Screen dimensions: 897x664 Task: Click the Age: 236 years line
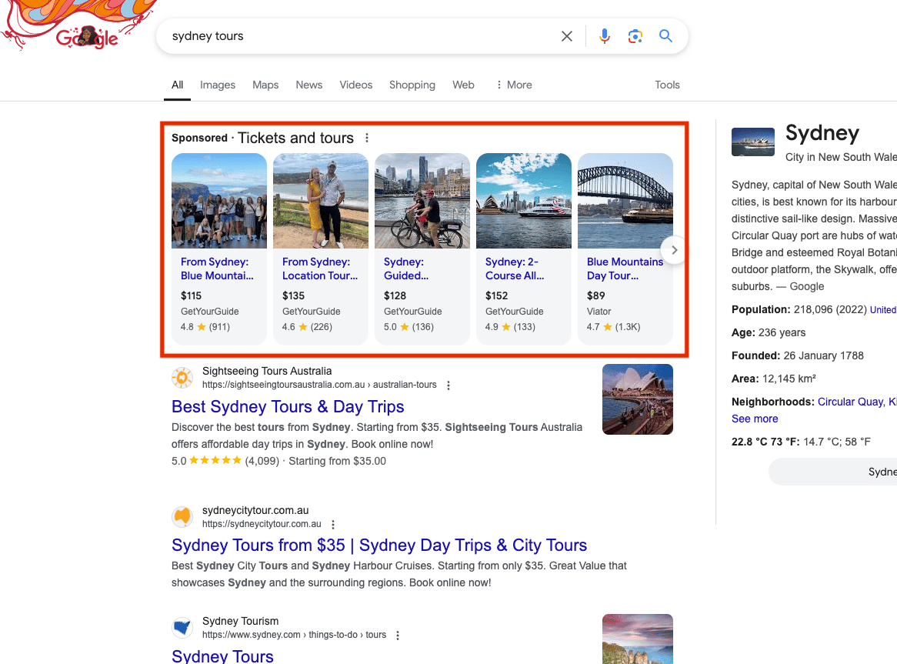[x=769, y=333]
